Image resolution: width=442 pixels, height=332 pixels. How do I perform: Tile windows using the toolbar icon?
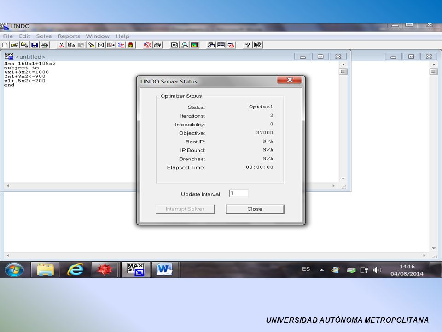pos(221,45)
